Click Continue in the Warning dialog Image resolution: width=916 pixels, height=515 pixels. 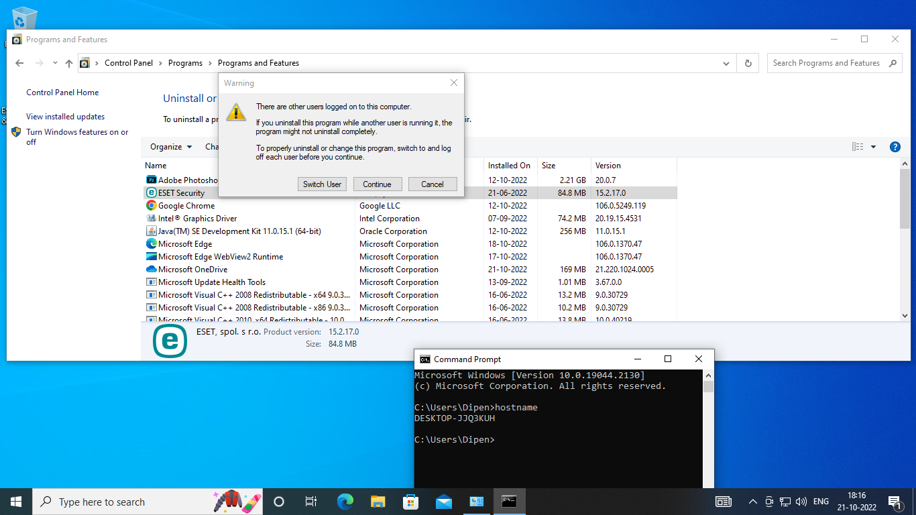[x=377, y=184]
